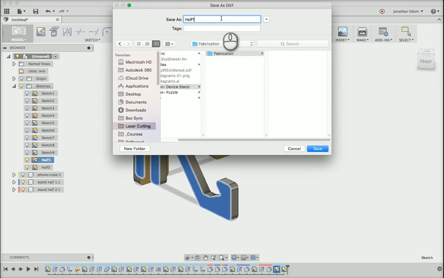Activate the (Unsaved) component radio button
444x278 pixels.
(x=55, y=56)
